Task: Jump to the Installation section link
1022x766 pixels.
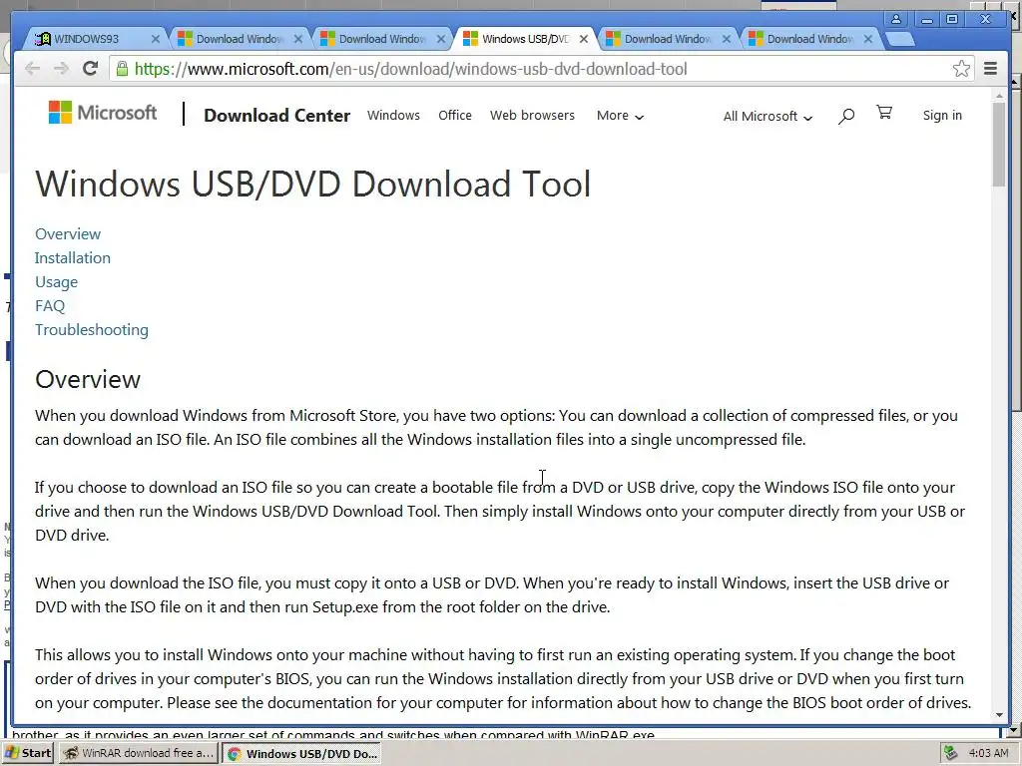Action: [x=72, y=258]
